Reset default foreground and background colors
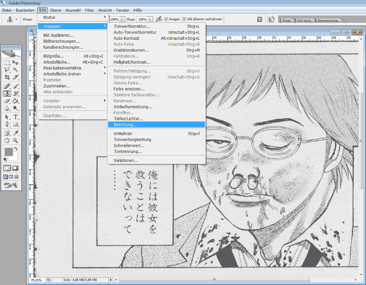 click(5, 159)
